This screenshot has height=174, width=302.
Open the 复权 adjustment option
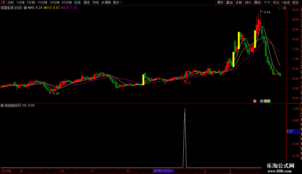[x=220, y=2]
